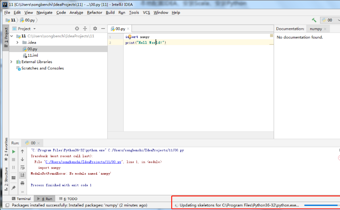The image size is (340, 210).
Task: Close the 00.py editor tab
Action: point(128,29)
